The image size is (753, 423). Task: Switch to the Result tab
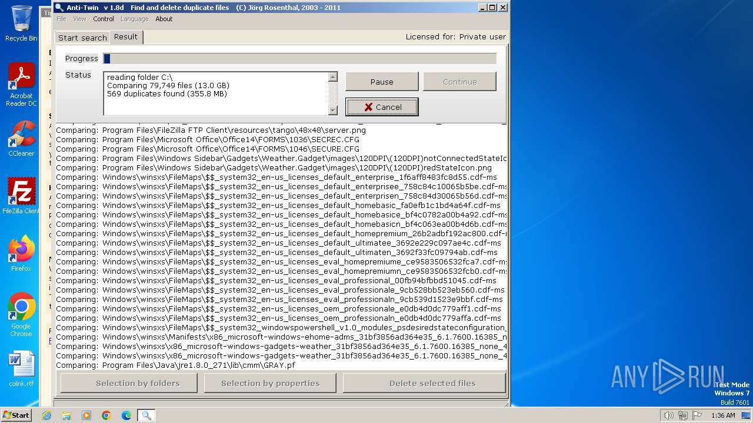pyautogui.click(x=126, y=36)
